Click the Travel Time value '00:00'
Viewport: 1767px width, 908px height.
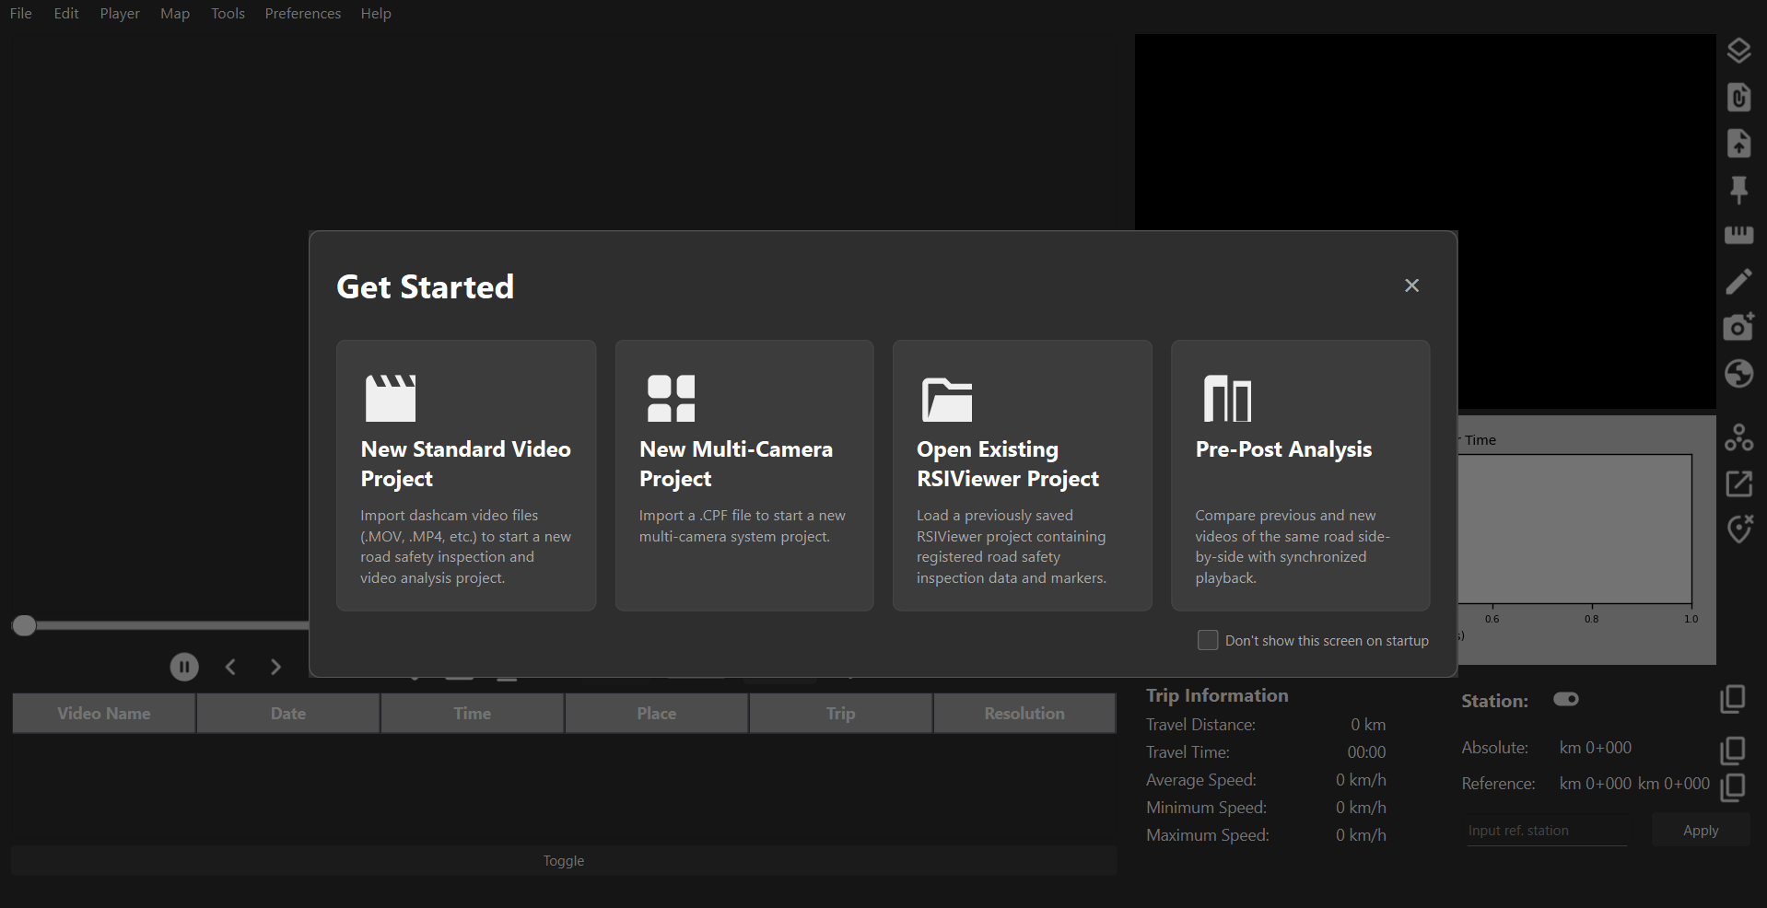pos(1366,752)
